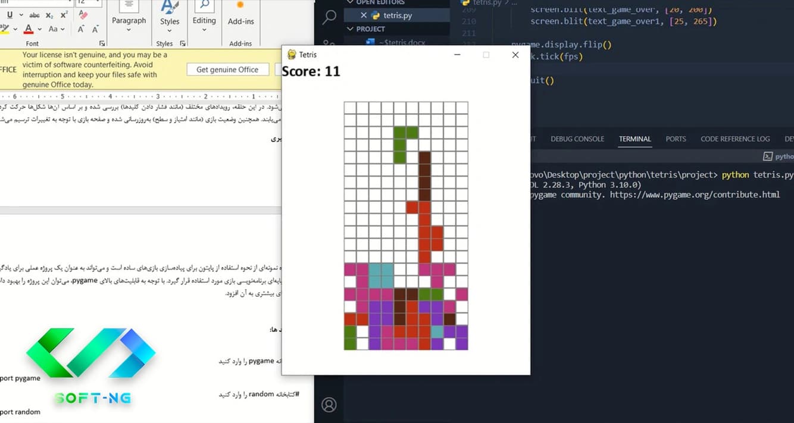
Task: Close the Tetris game window
Action: pyautogui.click(x=515, y=55)
